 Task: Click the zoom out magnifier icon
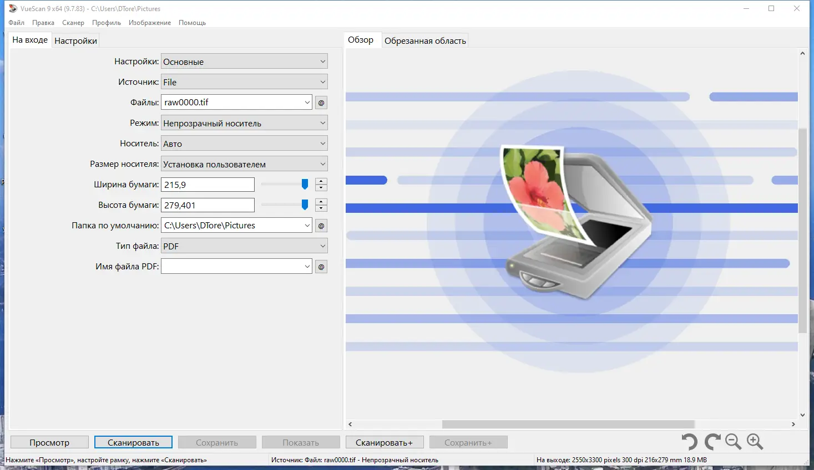(734, 442)
